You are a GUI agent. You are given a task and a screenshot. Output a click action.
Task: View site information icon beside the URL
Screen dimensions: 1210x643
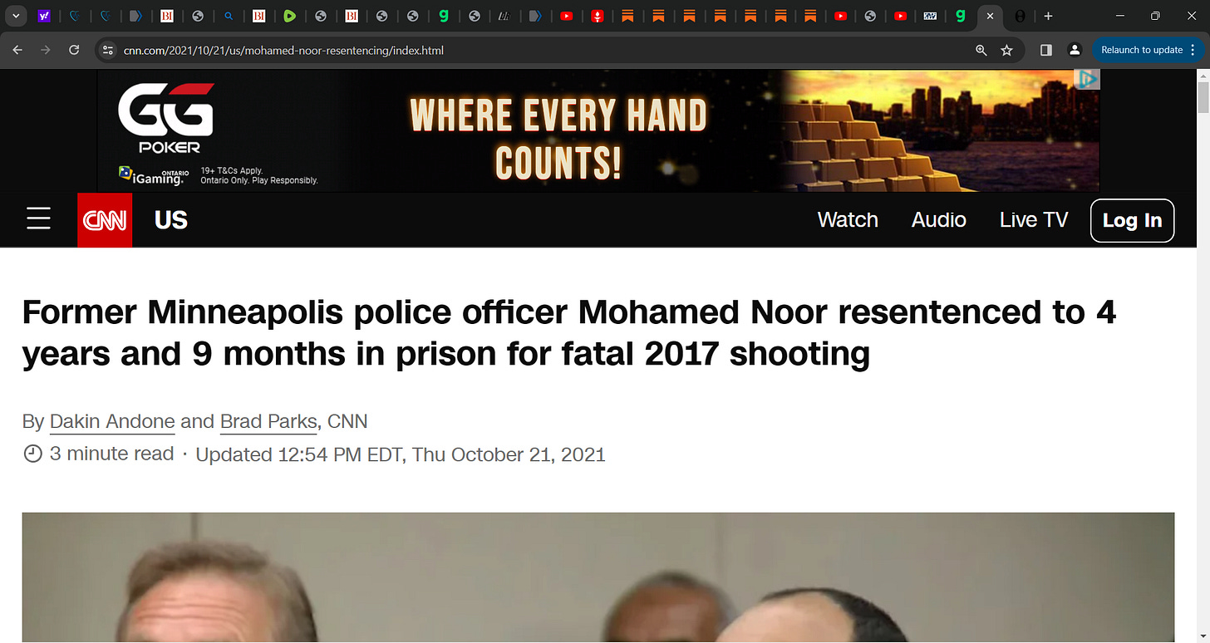[x=107, y=50]
